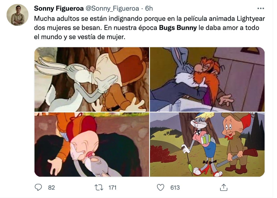277x198 pixels.
Task: Open top-left image of Bugs kissing hunter
Action: pos(92,79)
